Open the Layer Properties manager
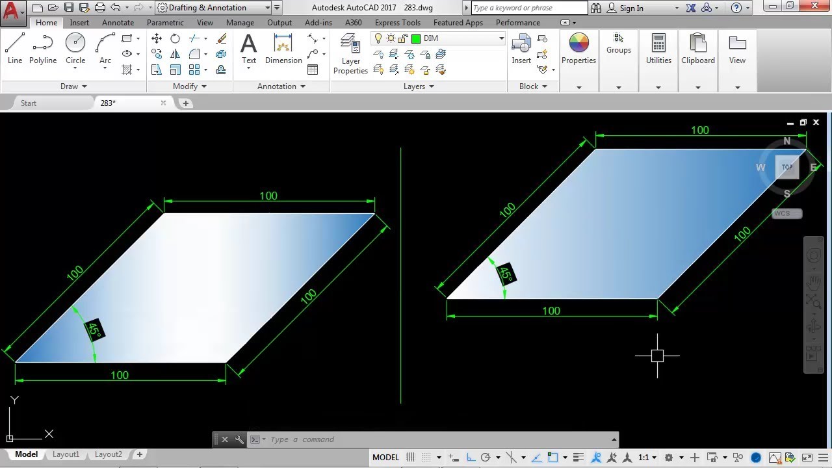This screenshot has width=832, height=468. pyautogui.click(x=350, y=53)
